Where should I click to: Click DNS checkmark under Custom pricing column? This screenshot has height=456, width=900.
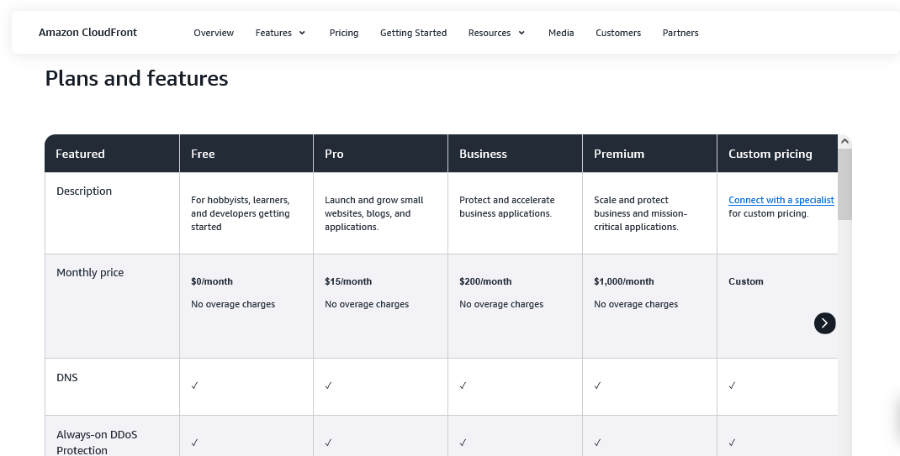coord(732,385)
